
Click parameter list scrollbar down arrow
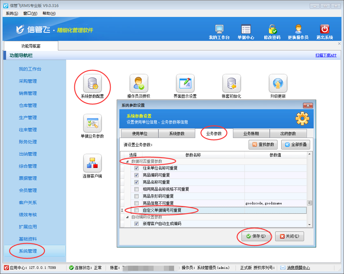point(309,225)
